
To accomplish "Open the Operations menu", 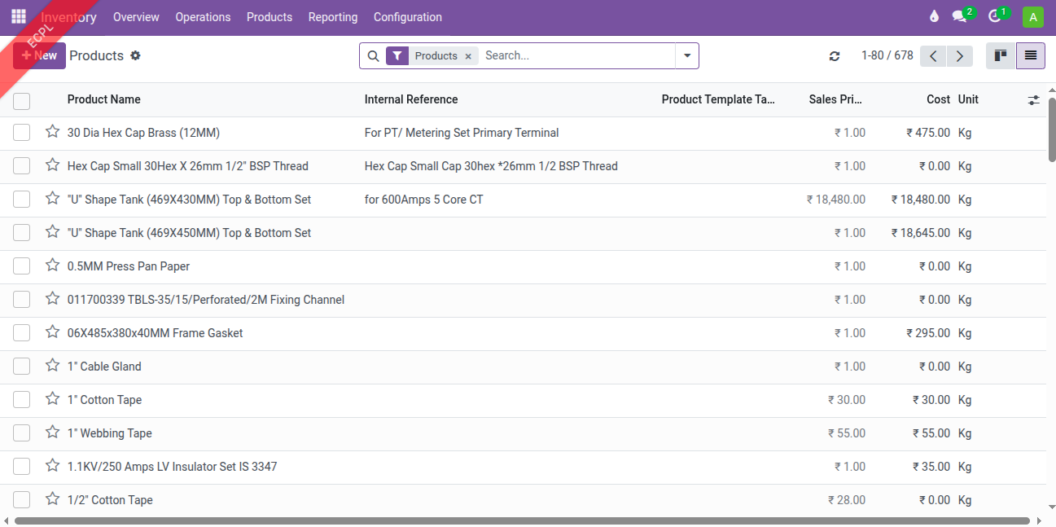I will pyautogui.click(x=203, y=17).
